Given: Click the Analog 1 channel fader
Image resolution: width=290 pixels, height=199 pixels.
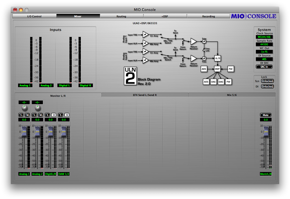Looking at the screenshot, I should point(24,132).
